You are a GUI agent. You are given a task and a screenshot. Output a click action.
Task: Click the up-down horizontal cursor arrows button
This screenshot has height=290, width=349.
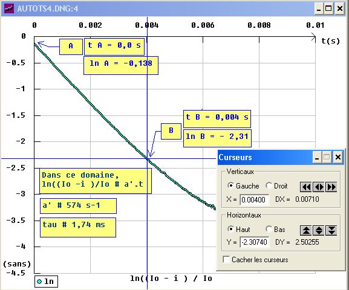(x=319, y=230)
